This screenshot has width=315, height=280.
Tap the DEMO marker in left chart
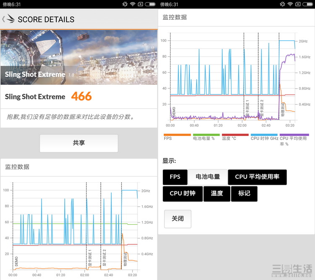coord(16,261)
